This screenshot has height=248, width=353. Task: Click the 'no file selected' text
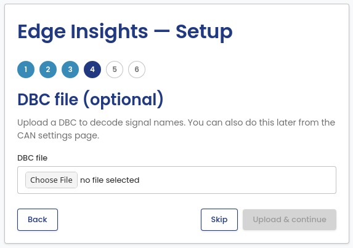coord(110,180)
